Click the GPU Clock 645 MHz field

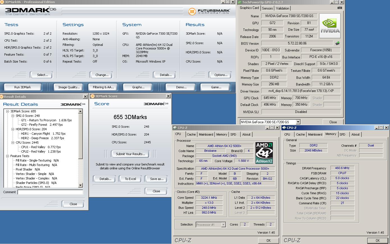[270, 98]
